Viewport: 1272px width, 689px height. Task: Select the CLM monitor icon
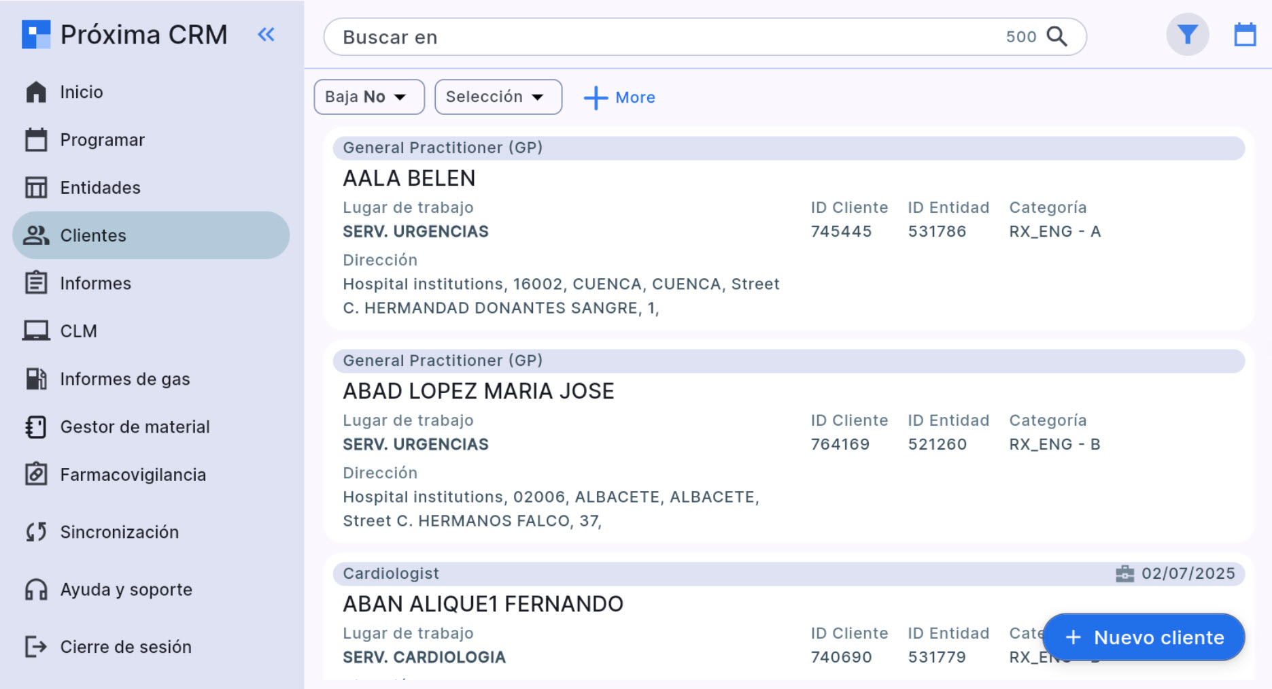click(36, 331)
